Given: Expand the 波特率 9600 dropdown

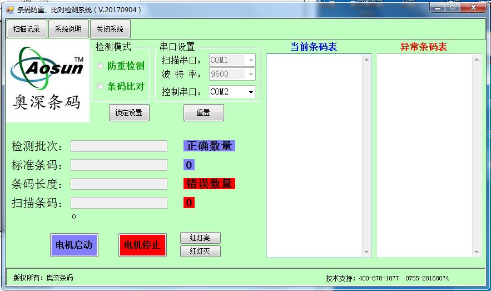Looking at the screenshot, I should click(232, 74).
